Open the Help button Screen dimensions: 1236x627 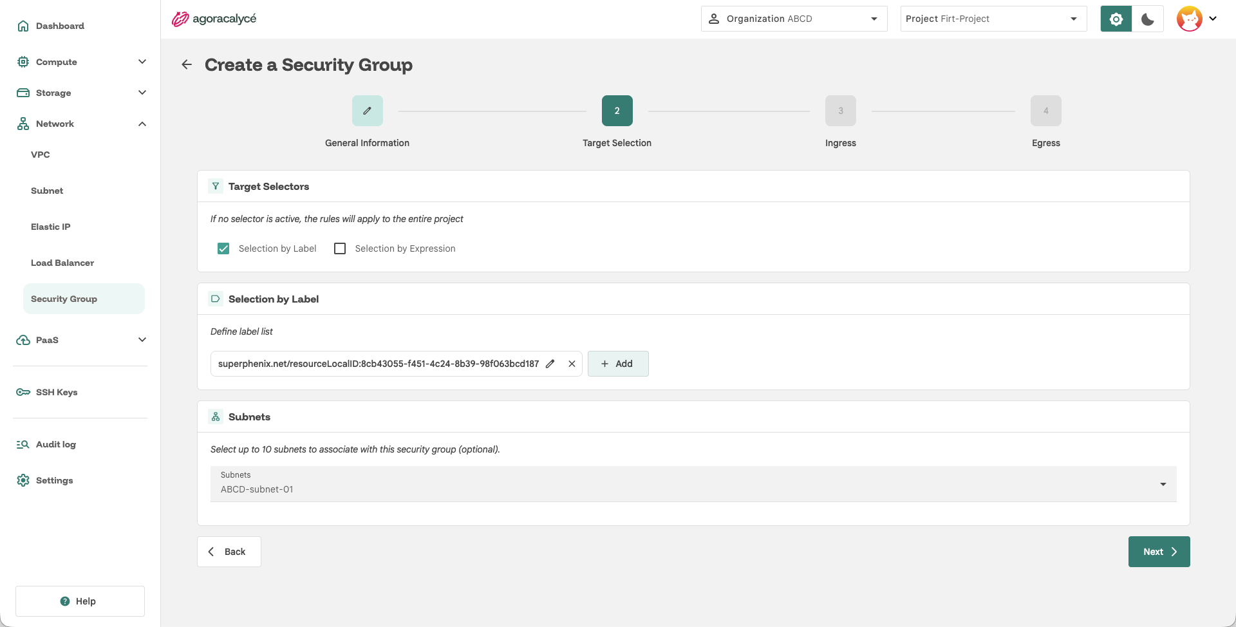[x=80, y=601]
